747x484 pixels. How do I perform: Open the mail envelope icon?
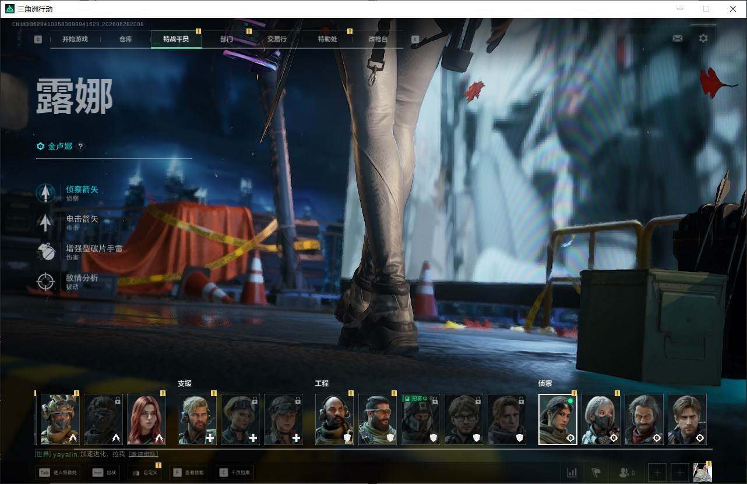[x=677, y=38]
